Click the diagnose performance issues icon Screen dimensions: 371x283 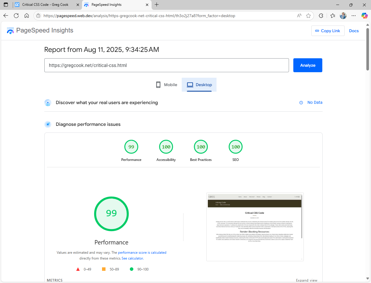(x=48, y=124)
